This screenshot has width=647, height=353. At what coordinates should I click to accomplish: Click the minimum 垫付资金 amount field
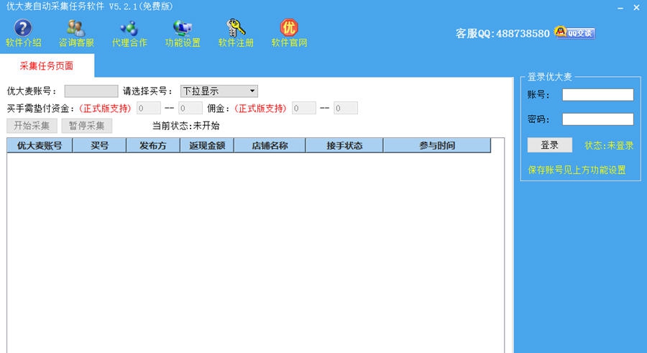[149, 108]
